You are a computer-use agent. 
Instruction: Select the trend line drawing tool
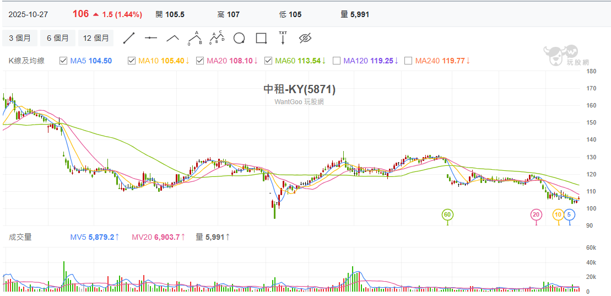point(129,38)
